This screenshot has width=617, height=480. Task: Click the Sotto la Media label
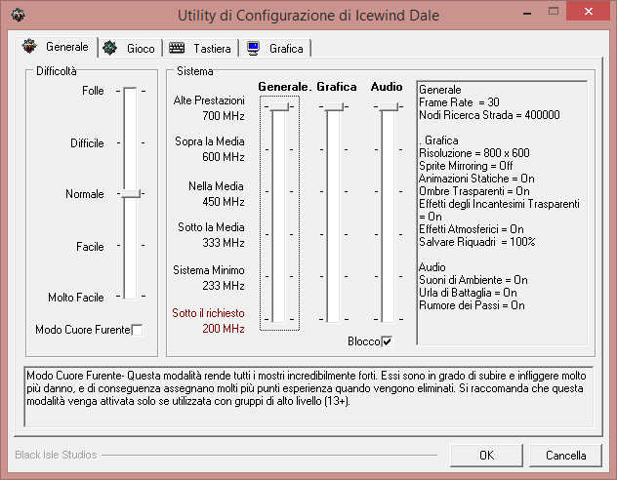coord(211,227)
